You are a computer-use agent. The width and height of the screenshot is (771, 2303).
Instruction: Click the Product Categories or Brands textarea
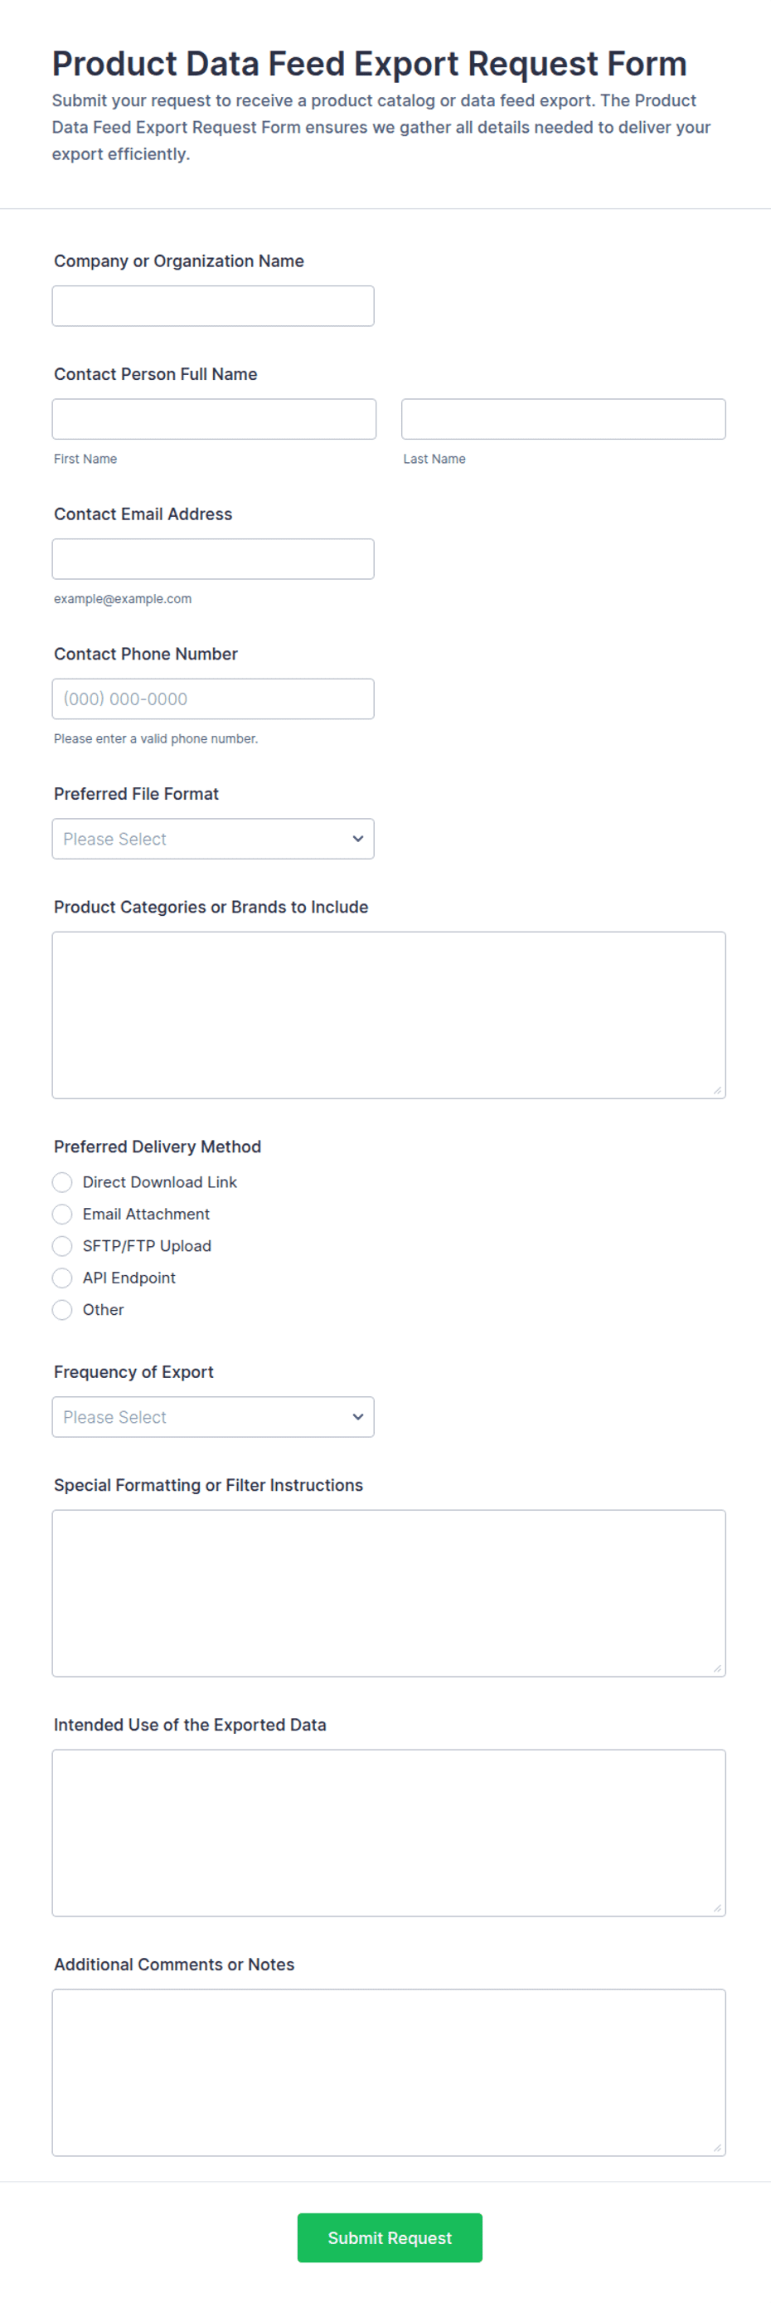(389, 1015)
